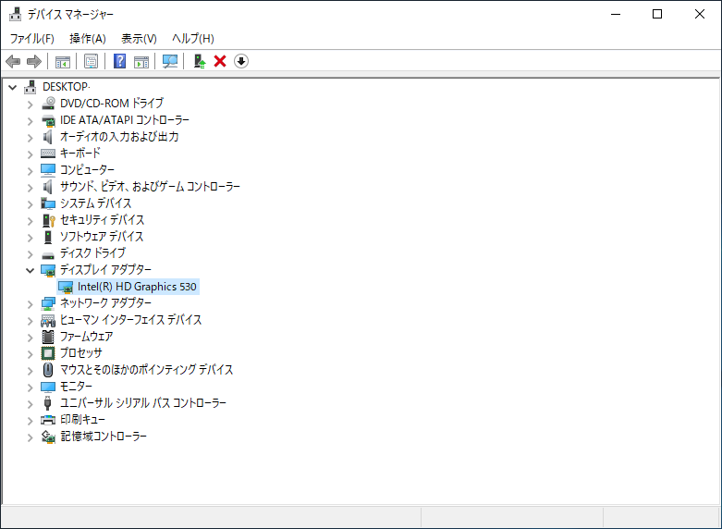This screenshot has height=529, width=722.
Task: Click the down-arrow disable device icon
Action: pyautogui.click(x=241, y=61)
